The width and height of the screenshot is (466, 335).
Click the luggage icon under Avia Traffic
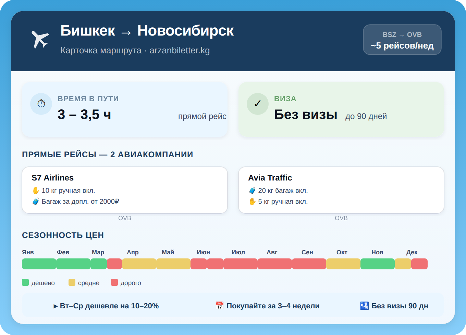(253, 190)
